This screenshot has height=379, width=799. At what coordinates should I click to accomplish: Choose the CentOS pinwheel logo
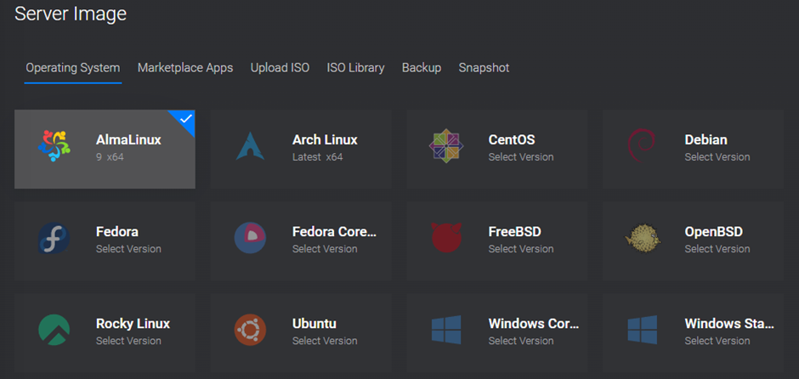point(446,146)
